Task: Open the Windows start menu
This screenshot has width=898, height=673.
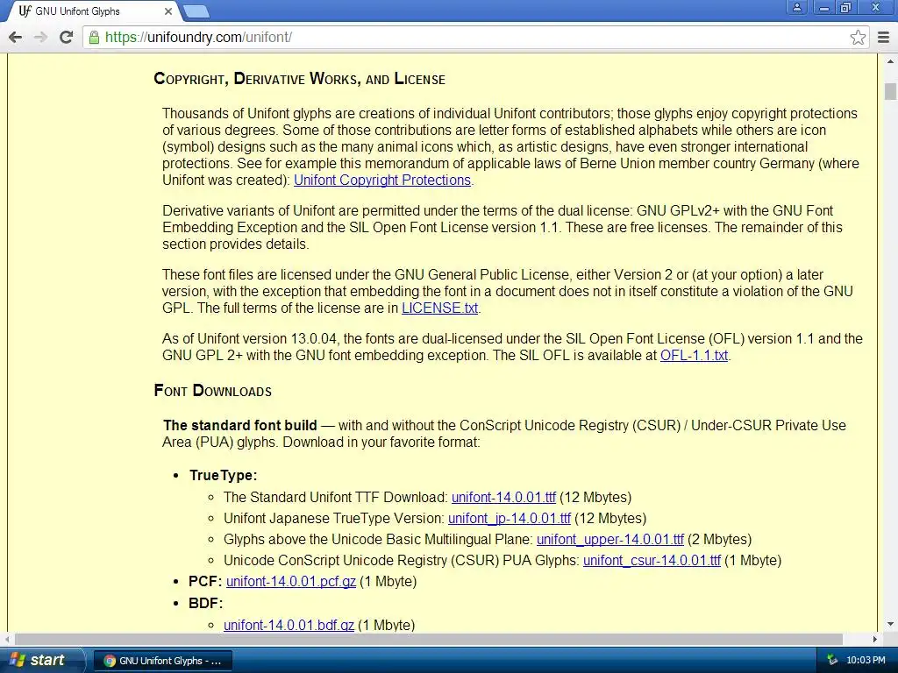Action: 40,660
